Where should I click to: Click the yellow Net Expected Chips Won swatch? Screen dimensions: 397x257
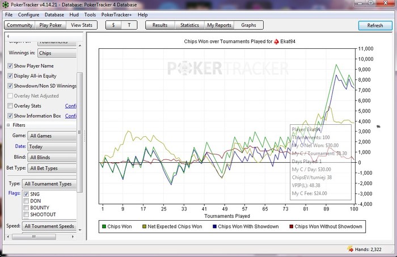(x=144, y=226)
